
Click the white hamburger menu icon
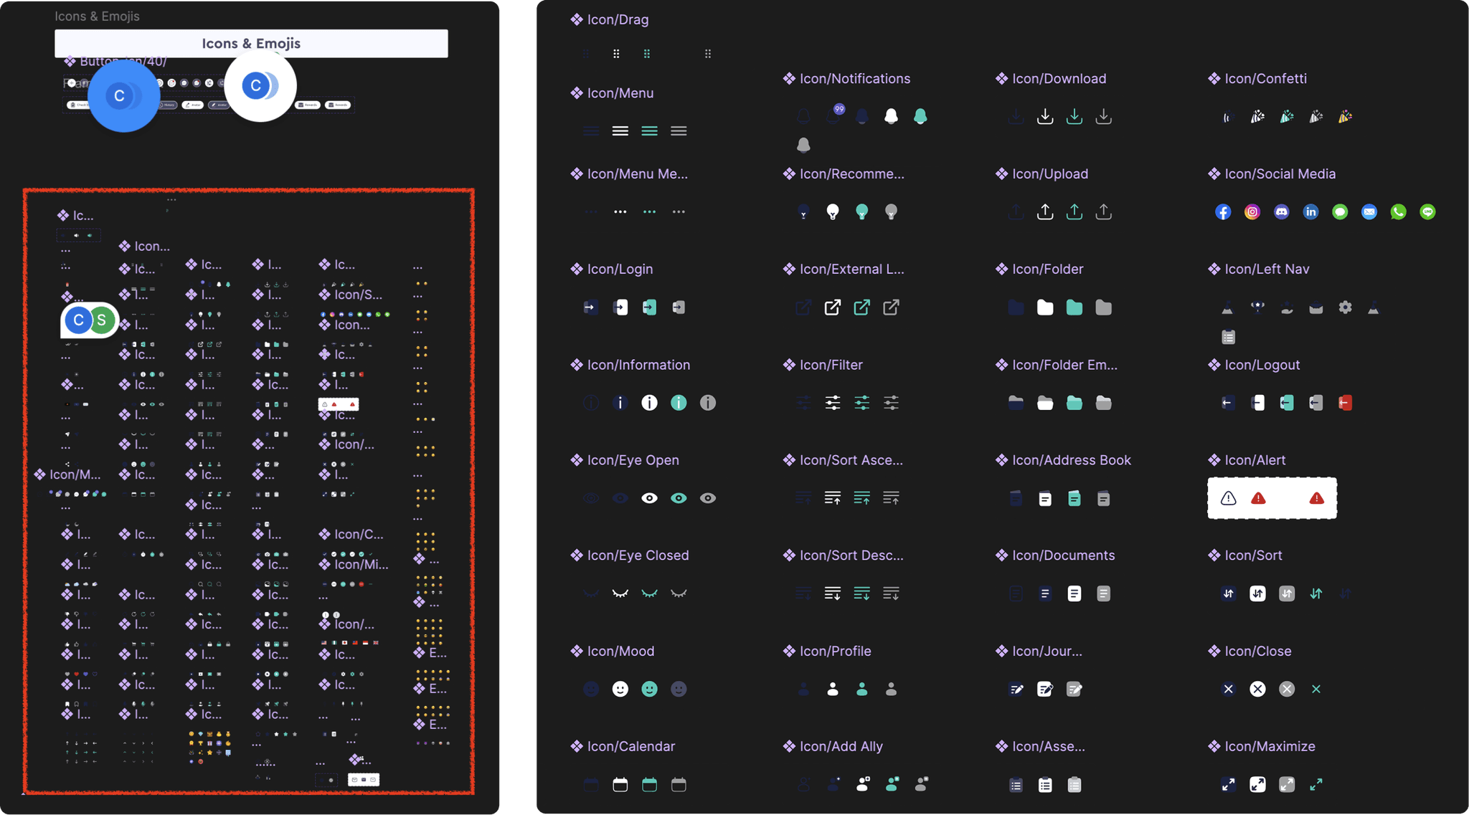(x=620, y=131)
